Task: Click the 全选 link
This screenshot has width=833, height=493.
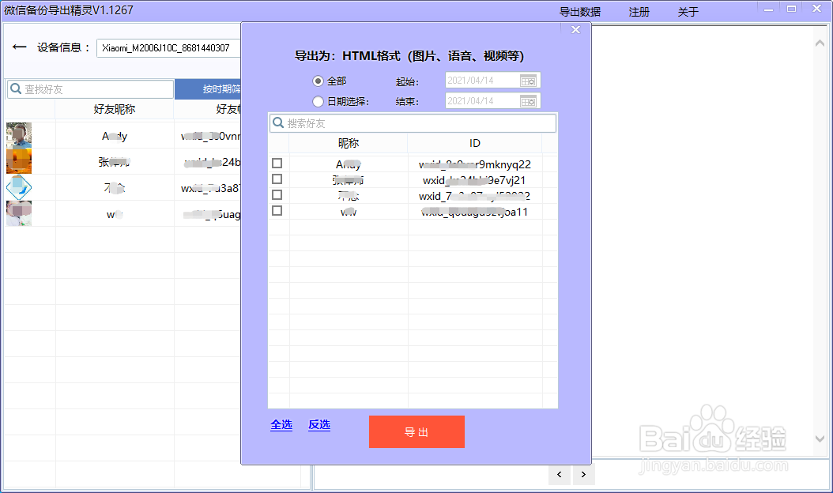Action: 281,424
